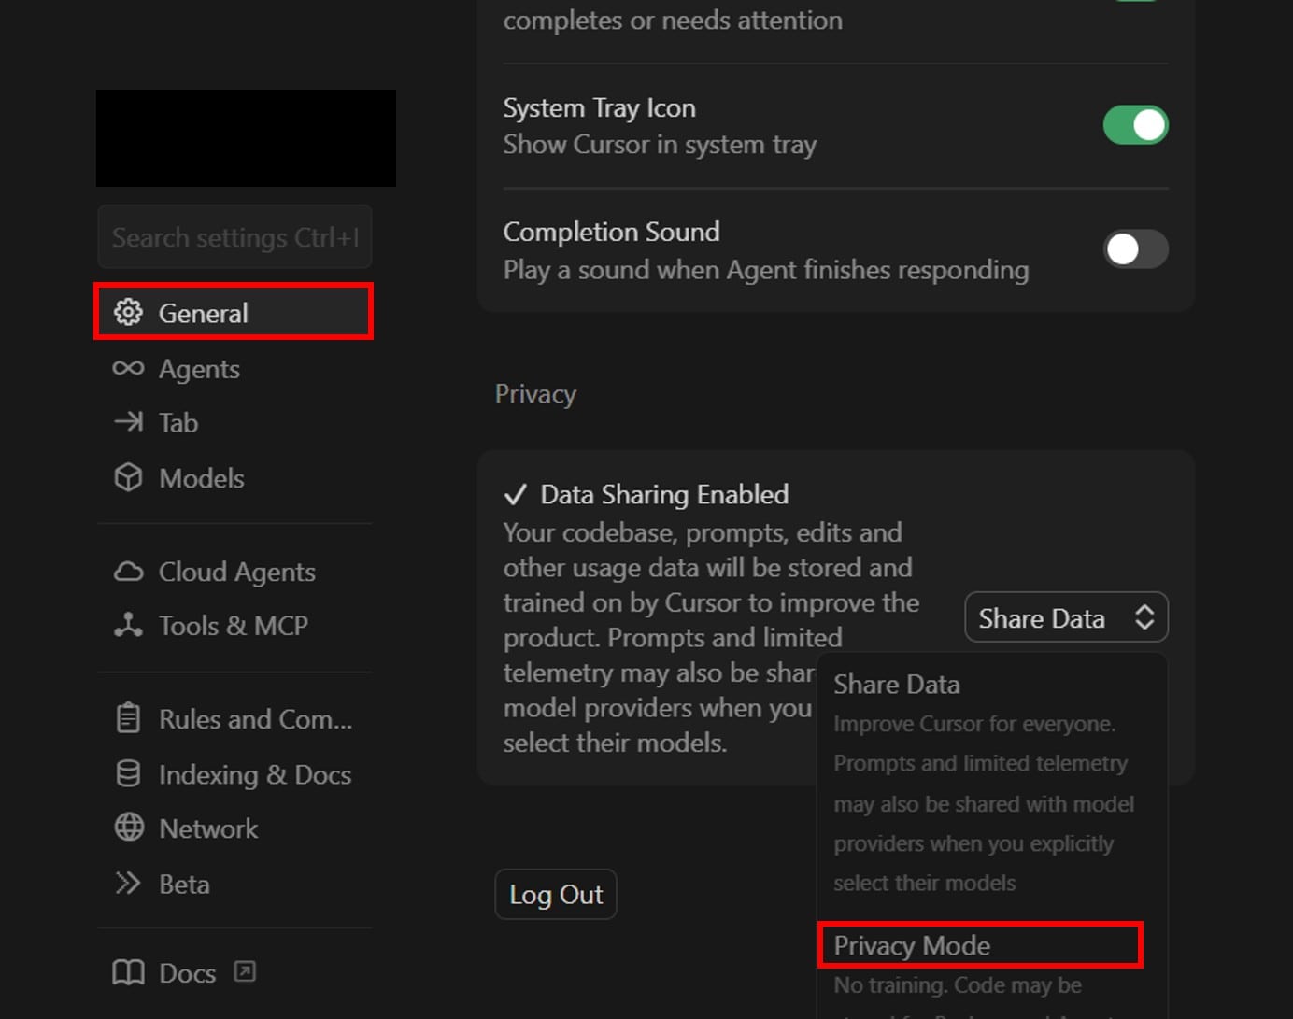Click the Agents infinity icon
This screenshot has height=1019, width=1293.
point(128,368)
